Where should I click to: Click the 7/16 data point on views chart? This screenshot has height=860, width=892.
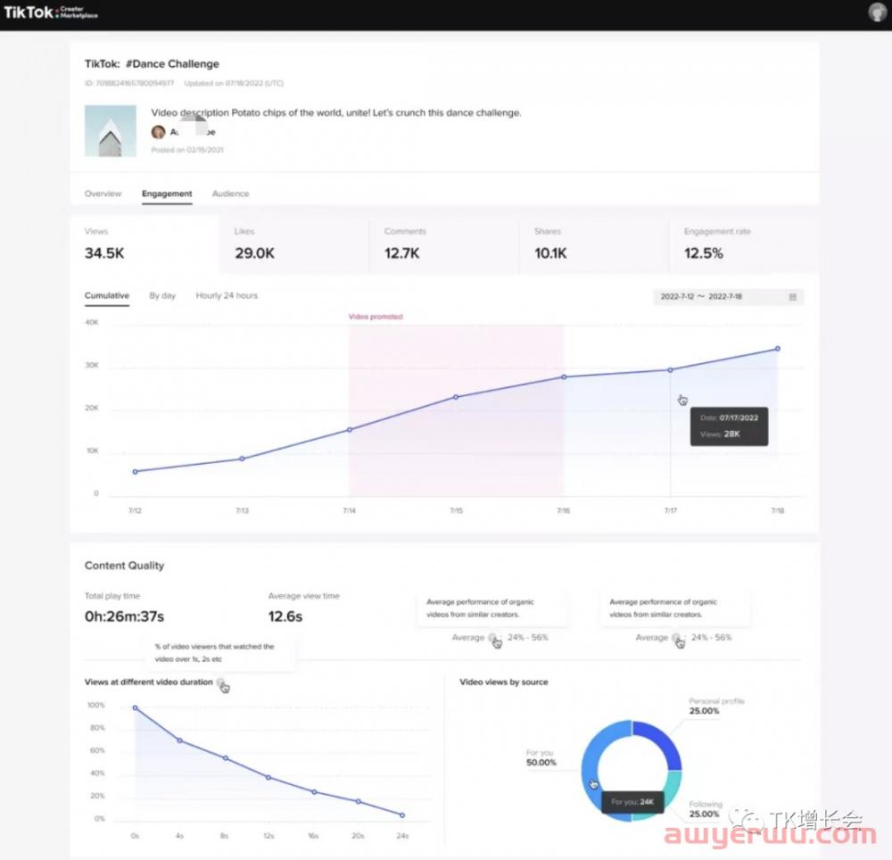[564, 377]
